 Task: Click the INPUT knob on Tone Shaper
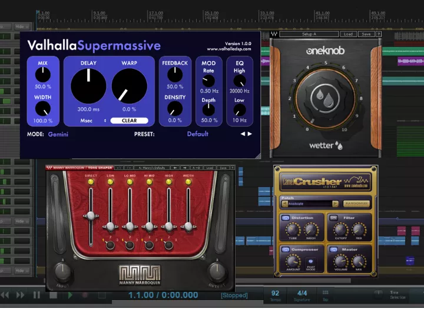tap(63, 272)
